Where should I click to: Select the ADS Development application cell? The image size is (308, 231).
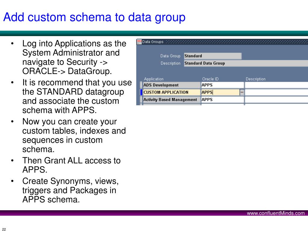click(171, 85)
